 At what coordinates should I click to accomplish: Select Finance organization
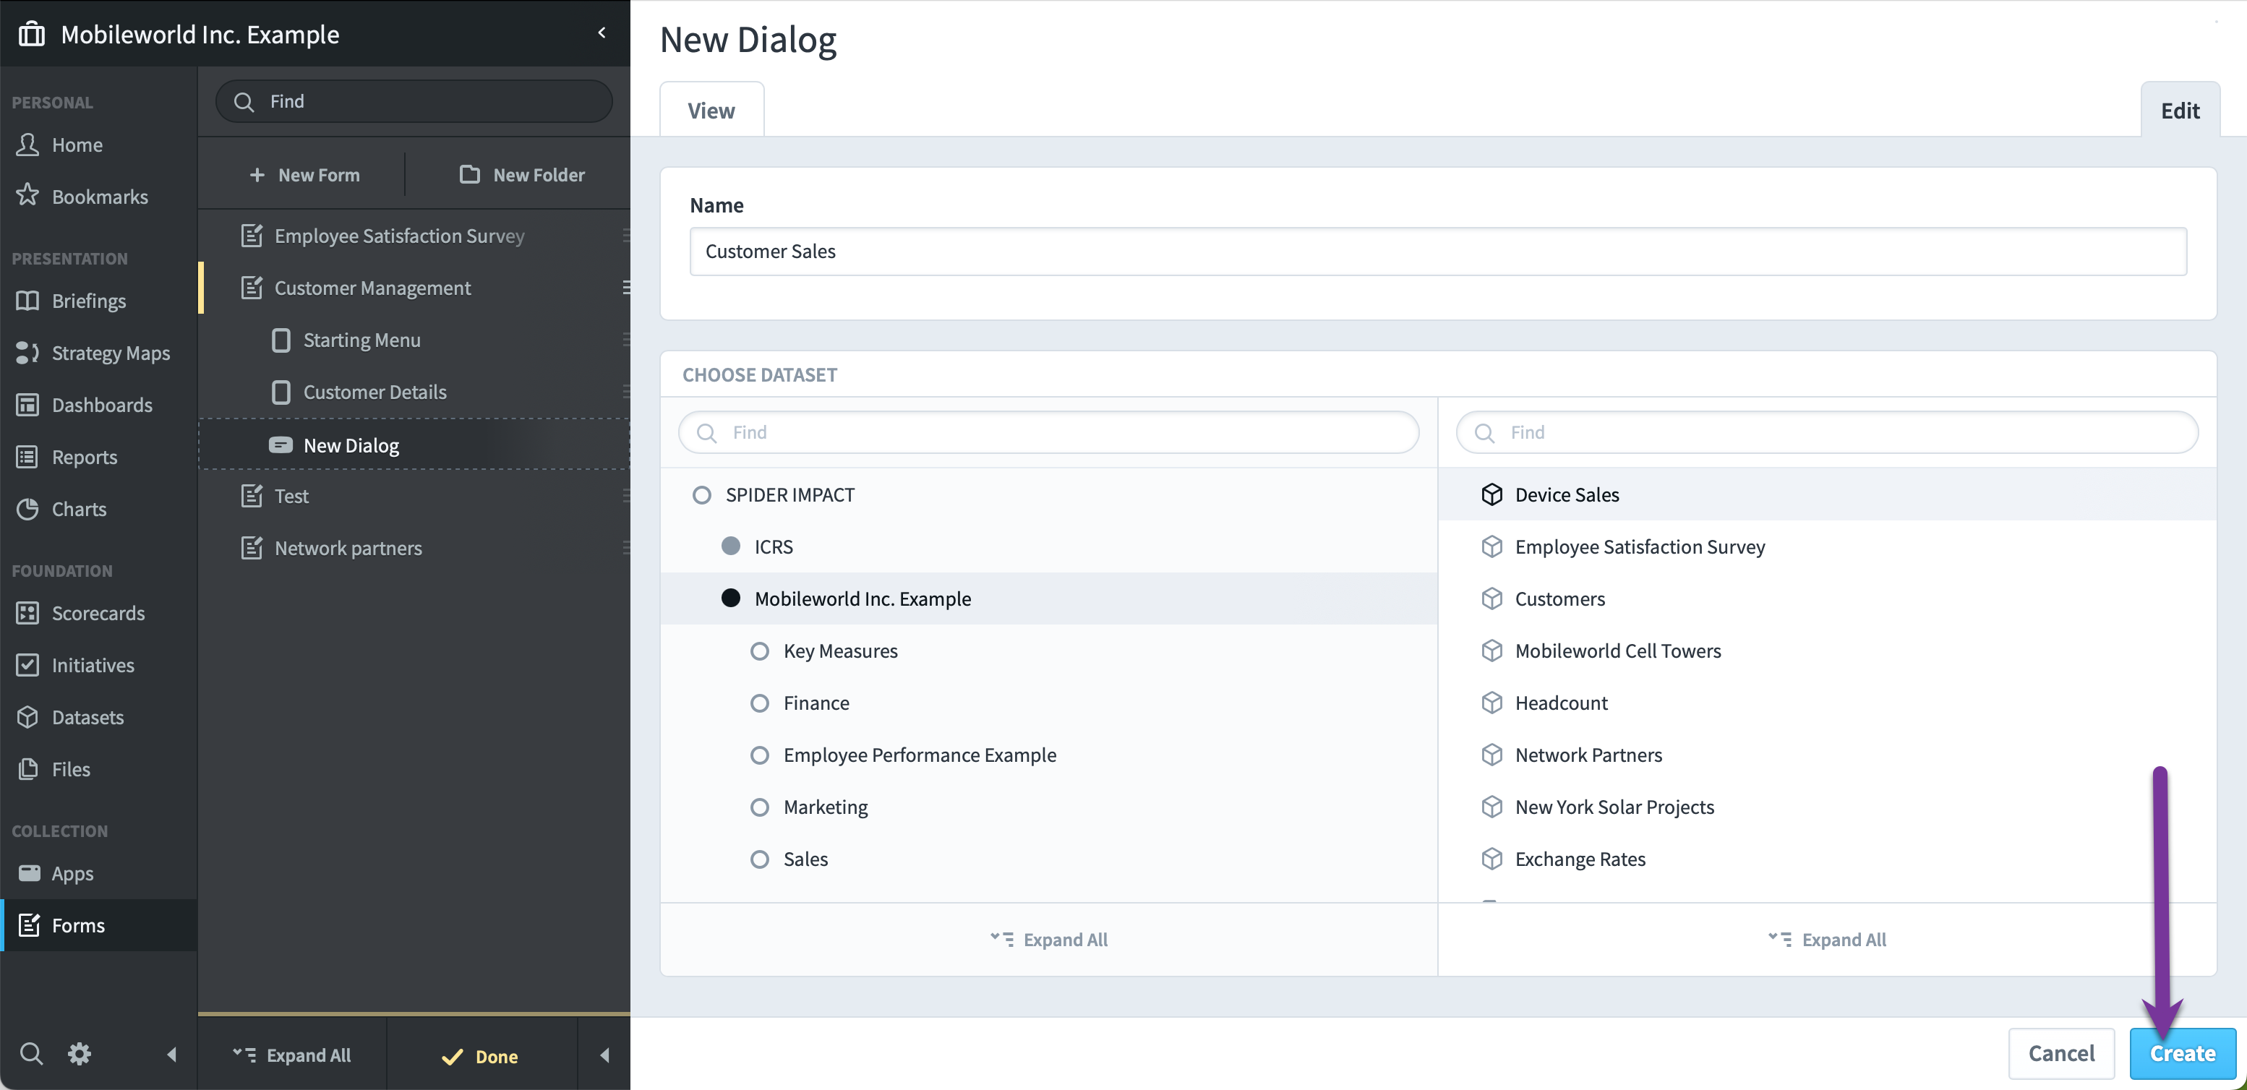1048,703
